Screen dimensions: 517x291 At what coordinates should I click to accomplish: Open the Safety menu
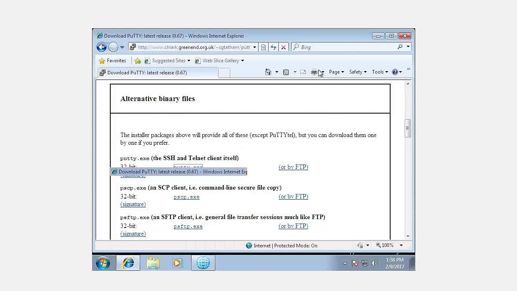pos(358,72)
